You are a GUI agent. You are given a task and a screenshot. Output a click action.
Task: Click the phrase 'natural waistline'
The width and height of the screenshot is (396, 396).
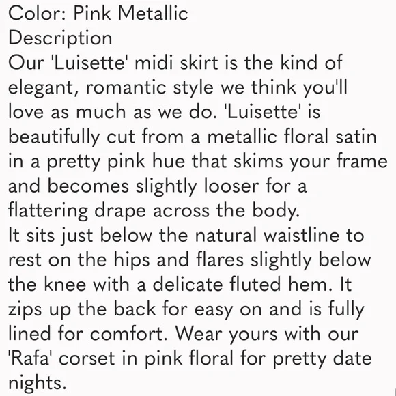(267, 235)
